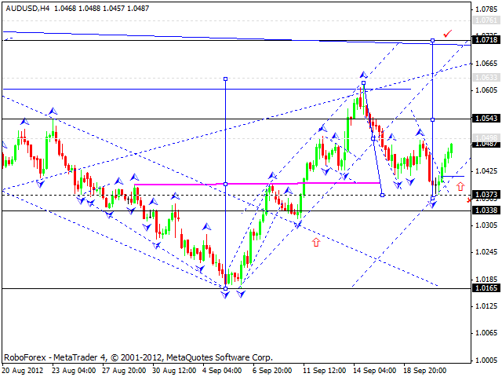
Task: Click the 1.0543 price level label
Action: [486, 119]
